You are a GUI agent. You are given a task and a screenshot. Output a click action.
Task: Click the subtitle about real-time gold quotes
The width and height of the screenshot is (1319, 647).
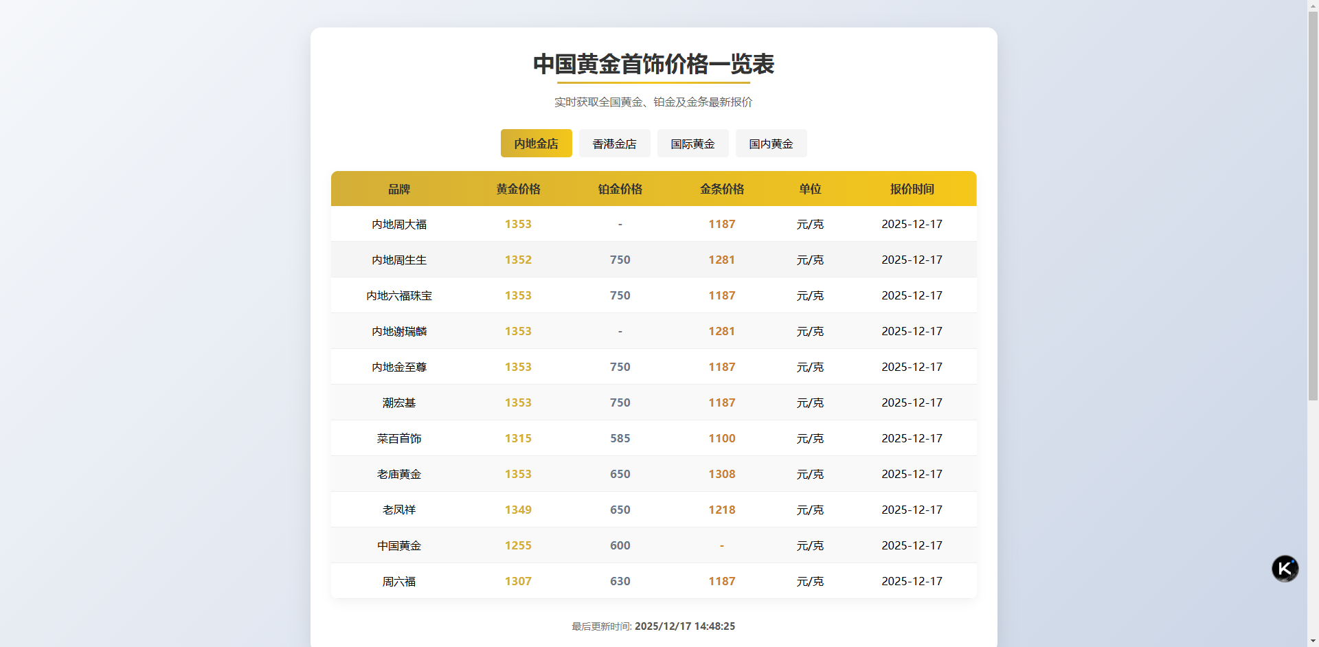coord(653,102)
